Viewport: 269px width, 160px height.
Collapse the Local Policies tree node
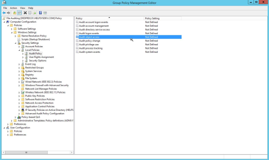click(x=19, y=50)
